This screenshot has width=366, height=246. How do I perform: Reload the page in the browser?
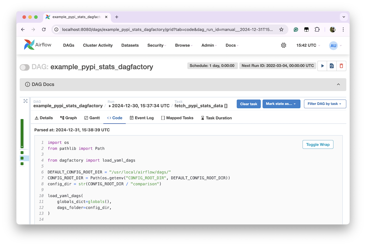coord(44,29)
